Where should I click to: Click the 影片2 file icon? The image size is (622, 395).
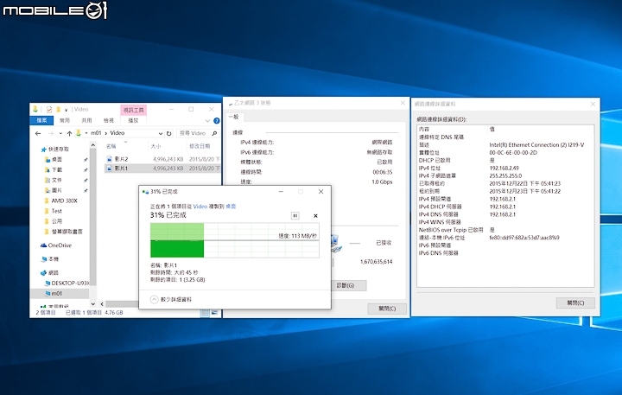tap(109, 159)
